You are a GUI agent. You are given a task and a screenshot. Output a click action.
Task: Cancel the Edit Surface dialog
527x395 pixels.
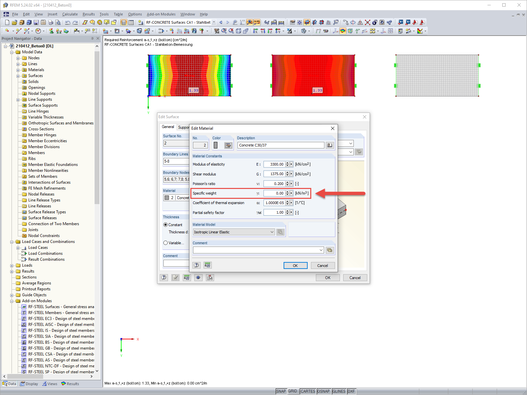coord(355,277)
